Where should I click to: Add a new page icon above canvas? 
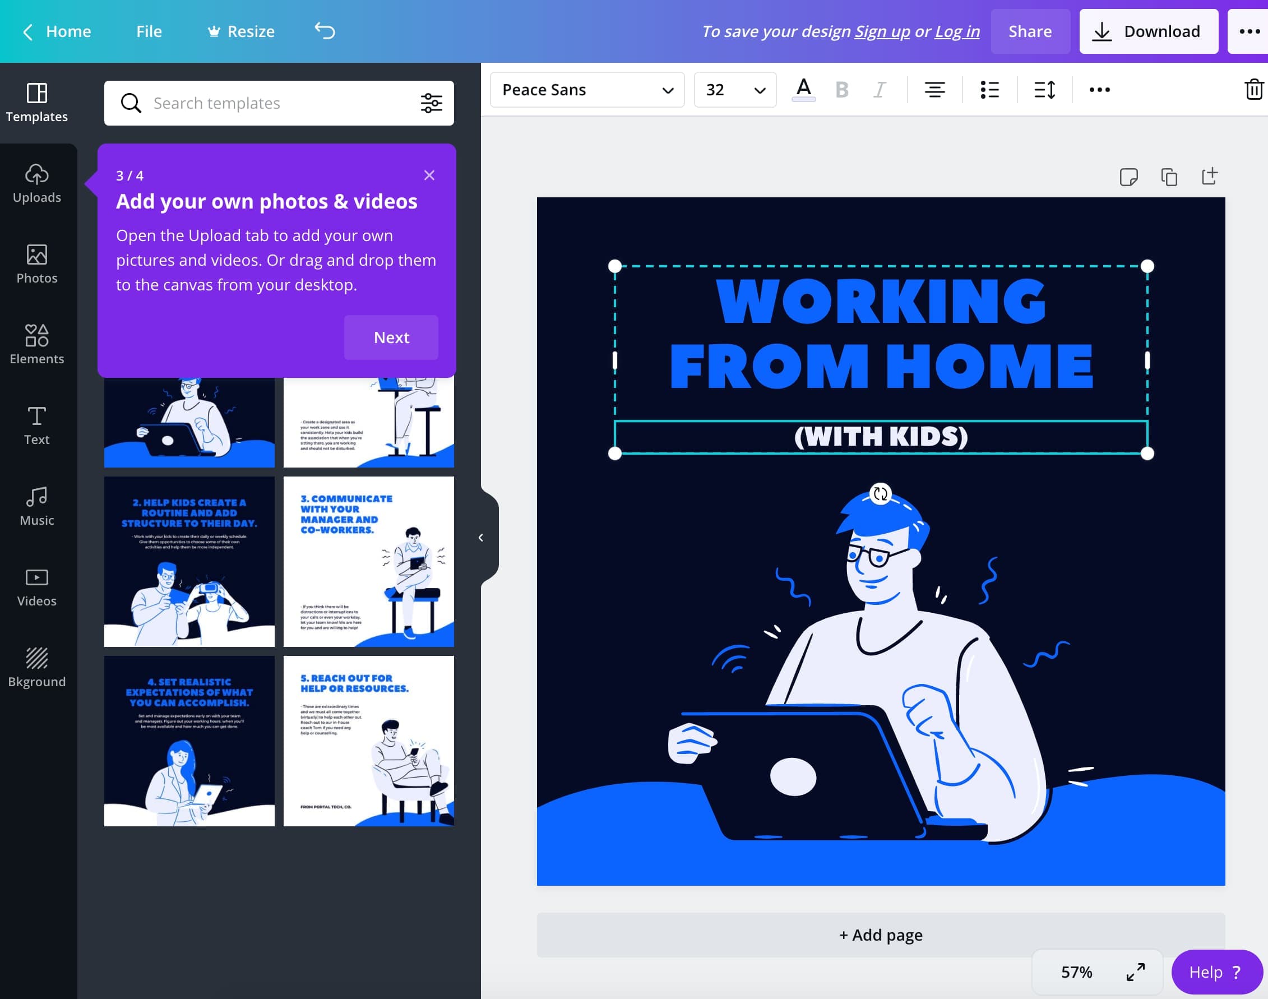pyautogui.click(x=1210, y=176)
